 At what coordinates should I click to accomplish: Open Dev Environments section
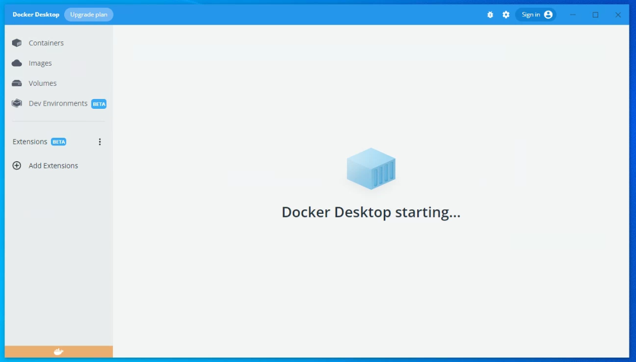pos(59,103)
